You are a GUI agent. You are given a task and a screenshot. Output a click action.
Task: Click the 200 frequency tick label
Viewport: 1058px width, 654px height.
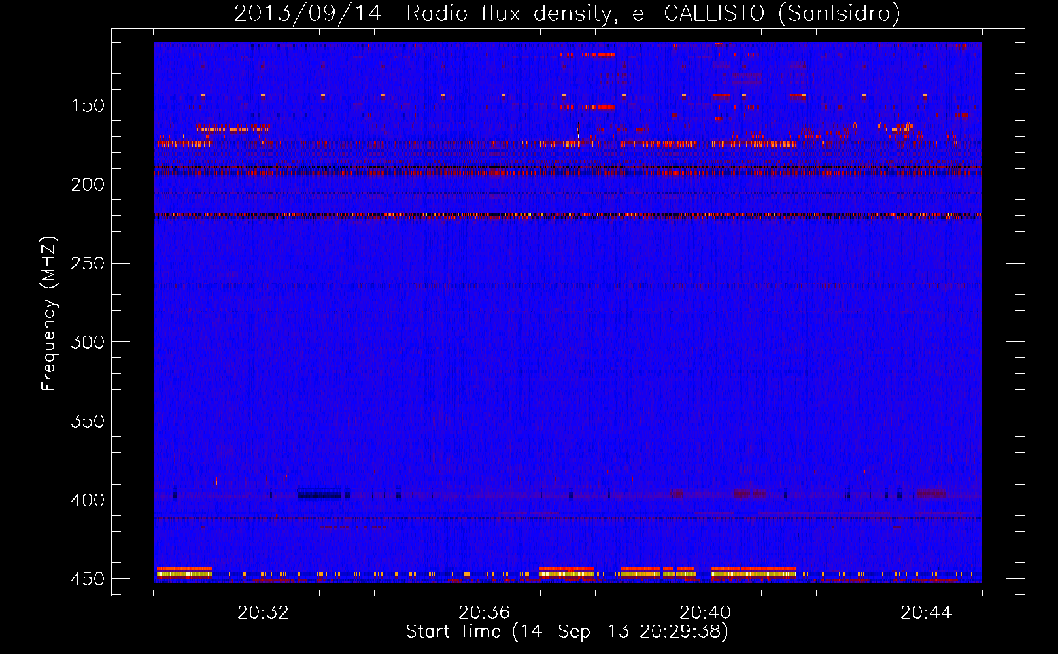coord(88,184)
